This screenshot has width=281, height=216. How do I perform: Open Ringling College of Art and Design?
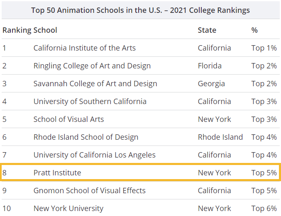tap(92, 66)
